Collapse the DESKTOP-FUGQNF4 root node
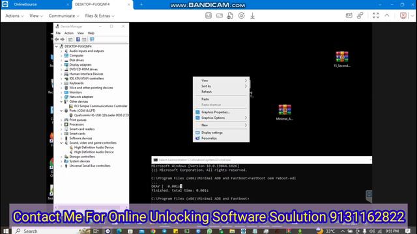The image size is (417, 234). coord(57,46)
